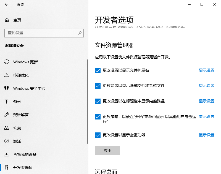Click the 开发者选项 tools icon
The width and height of the screenshot is (221, 174).
(7, 167)
